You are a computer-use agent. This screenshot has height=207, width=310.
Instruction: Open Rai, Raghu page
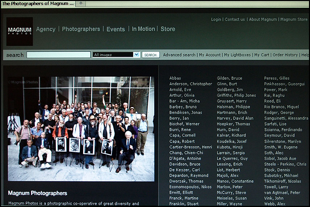[x=274, y=95]
